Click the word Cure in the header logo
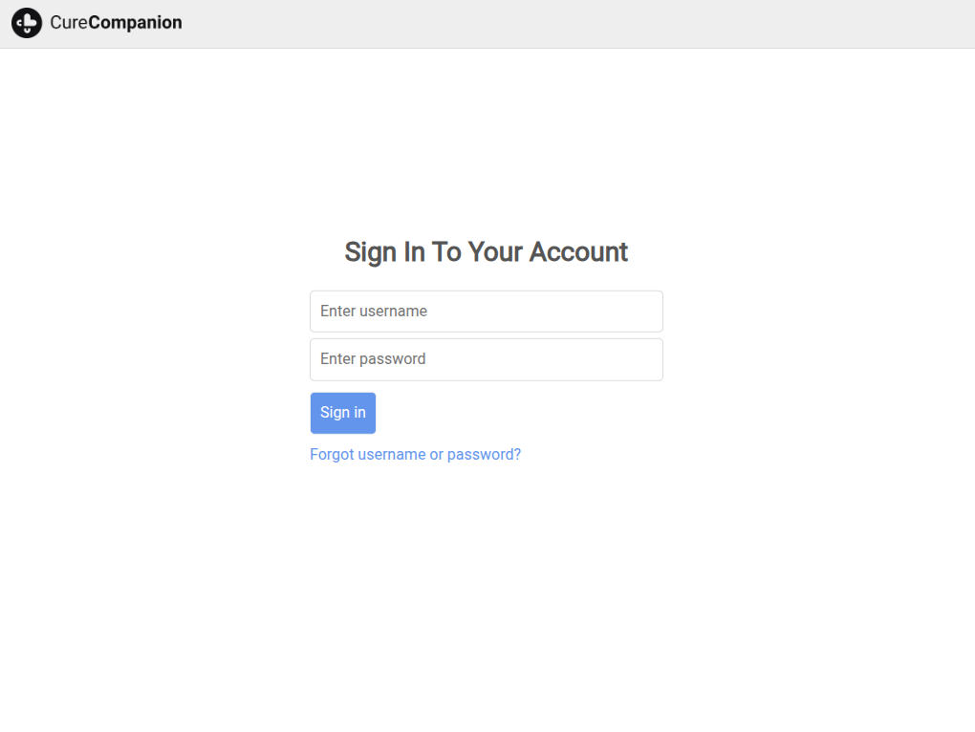 click(x=68, y=23)
